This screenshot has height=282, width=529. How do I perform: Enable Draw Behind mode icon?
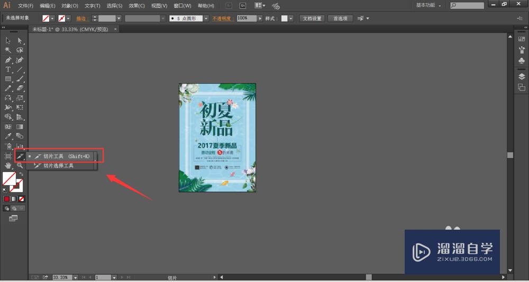click(x=14, y=208)
